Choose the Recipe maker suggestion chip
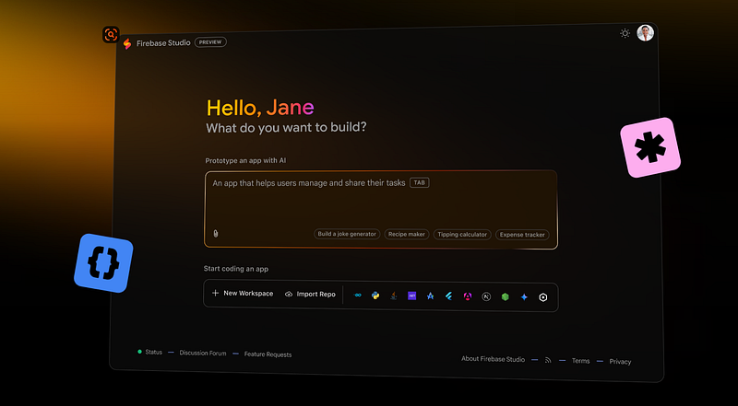The width and height of the screenshot is (738, 406). [407, 234]
